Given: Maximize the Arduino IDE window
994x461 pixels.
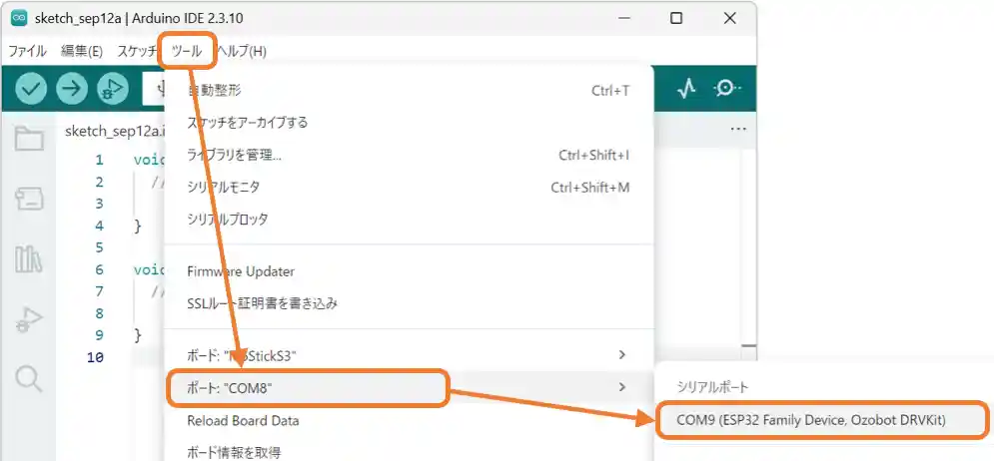Looking at the screenshot, I should pyautogui.click(x=676, y=18).
